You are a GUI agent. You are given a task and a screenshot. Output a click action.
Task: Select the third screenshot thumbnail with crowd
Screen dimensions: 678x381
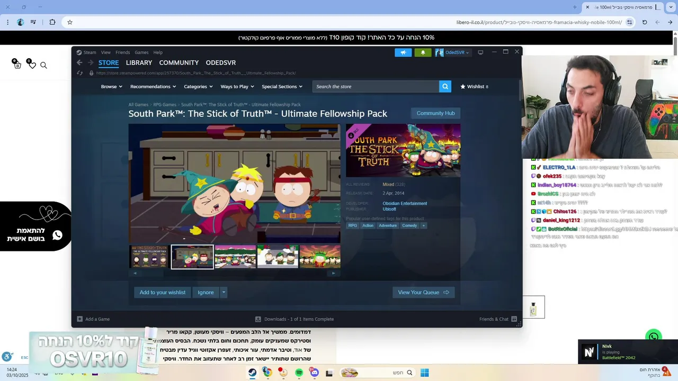[235, 257]
